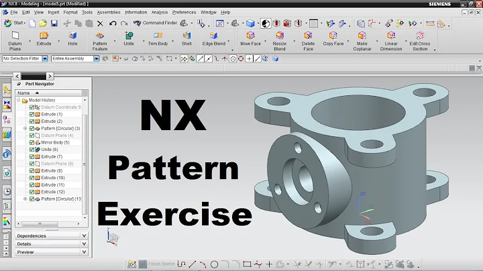
Task: Click the Open folder icon
Action: 43,23
